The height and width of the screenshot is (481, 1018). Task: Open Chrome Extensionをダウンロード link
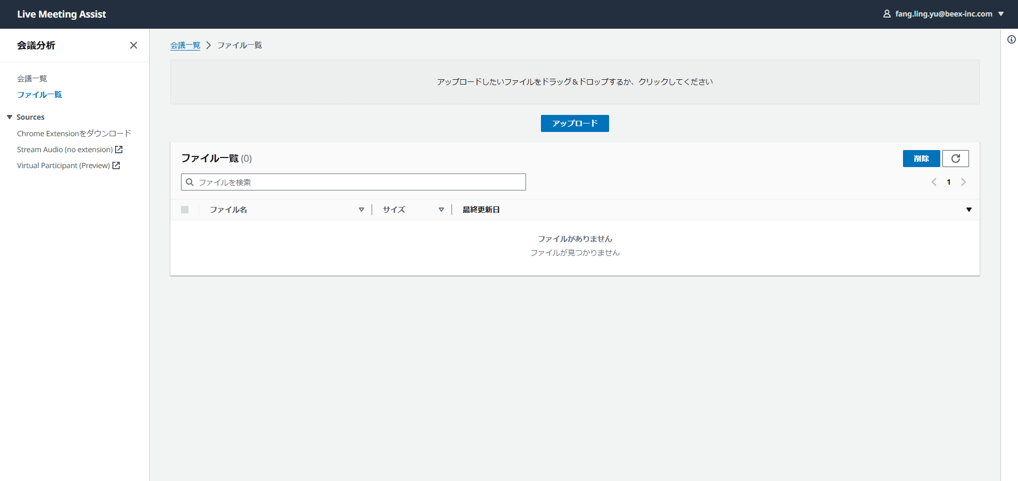pos(74,134)
